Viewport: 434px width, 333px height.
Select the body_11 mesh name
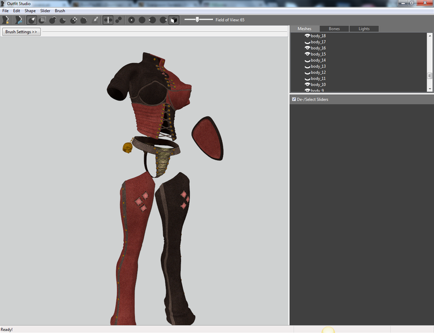click(318, 78)
